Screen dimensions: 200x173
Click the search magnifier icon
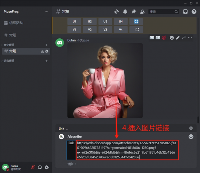point(176,11)
